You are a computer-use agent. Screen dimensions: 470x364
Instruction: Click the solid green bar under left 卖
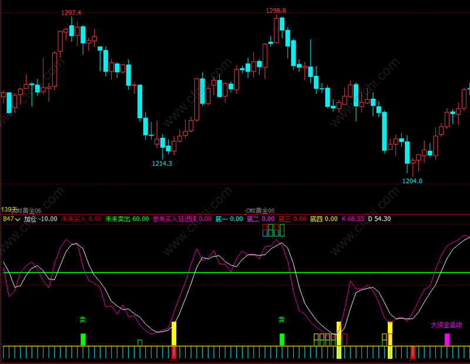(x=83, y=340)
